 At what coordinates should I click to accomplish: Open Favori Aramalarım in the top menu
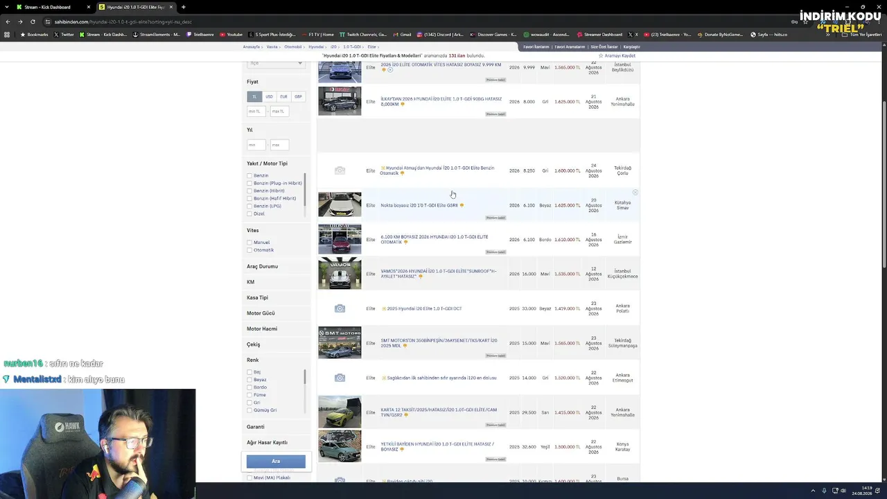pos(570,47)
